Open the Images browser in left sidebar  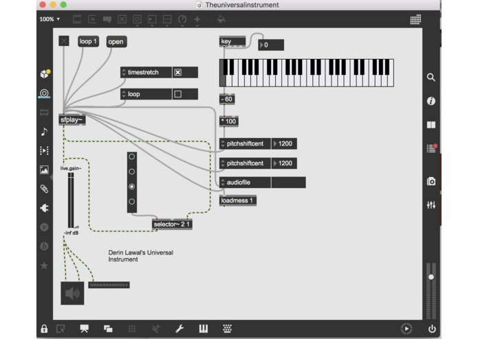[44, 169]
